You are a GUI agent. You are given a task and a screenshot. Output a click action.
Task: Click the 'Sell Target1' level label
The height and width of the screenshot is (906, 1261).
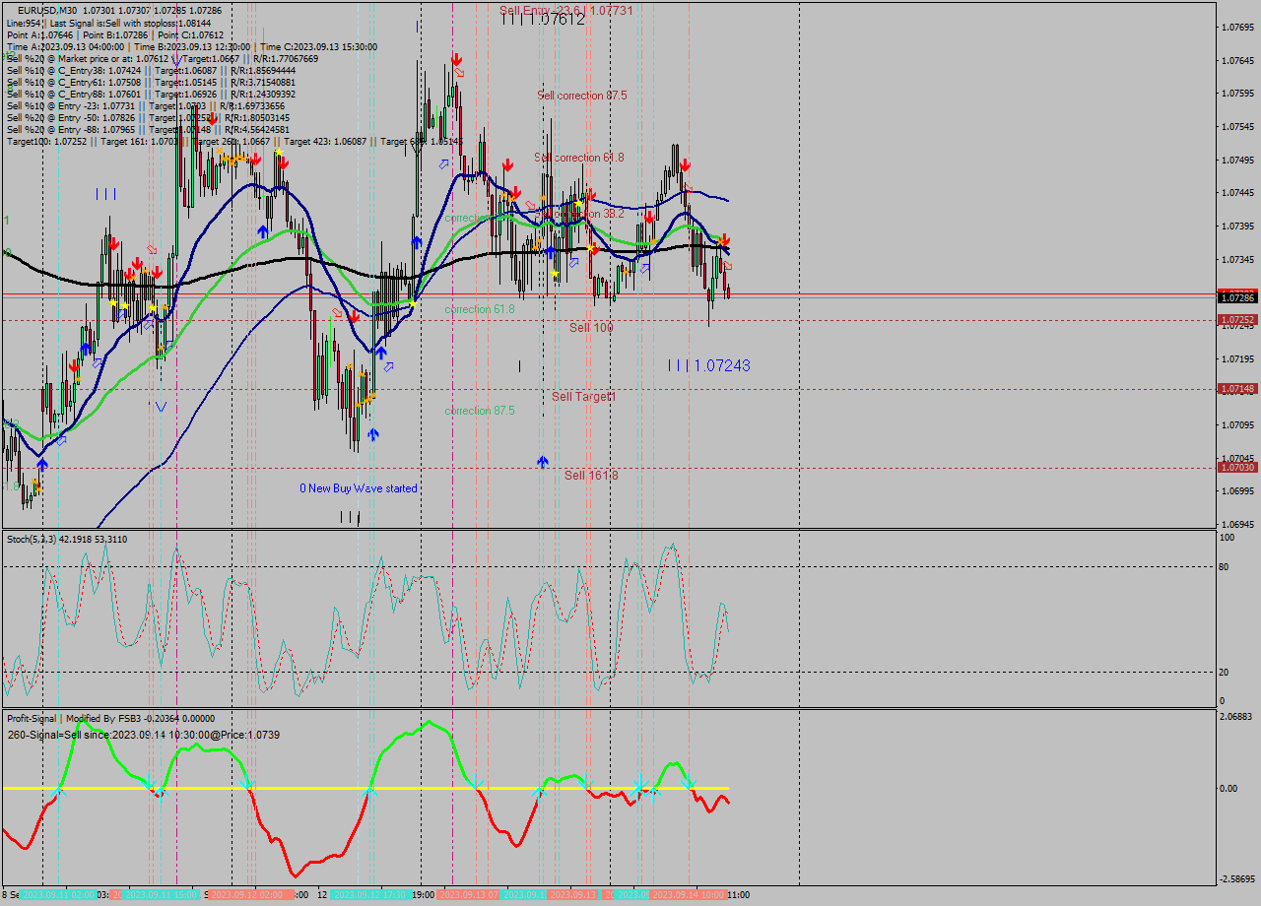point(583,396)
